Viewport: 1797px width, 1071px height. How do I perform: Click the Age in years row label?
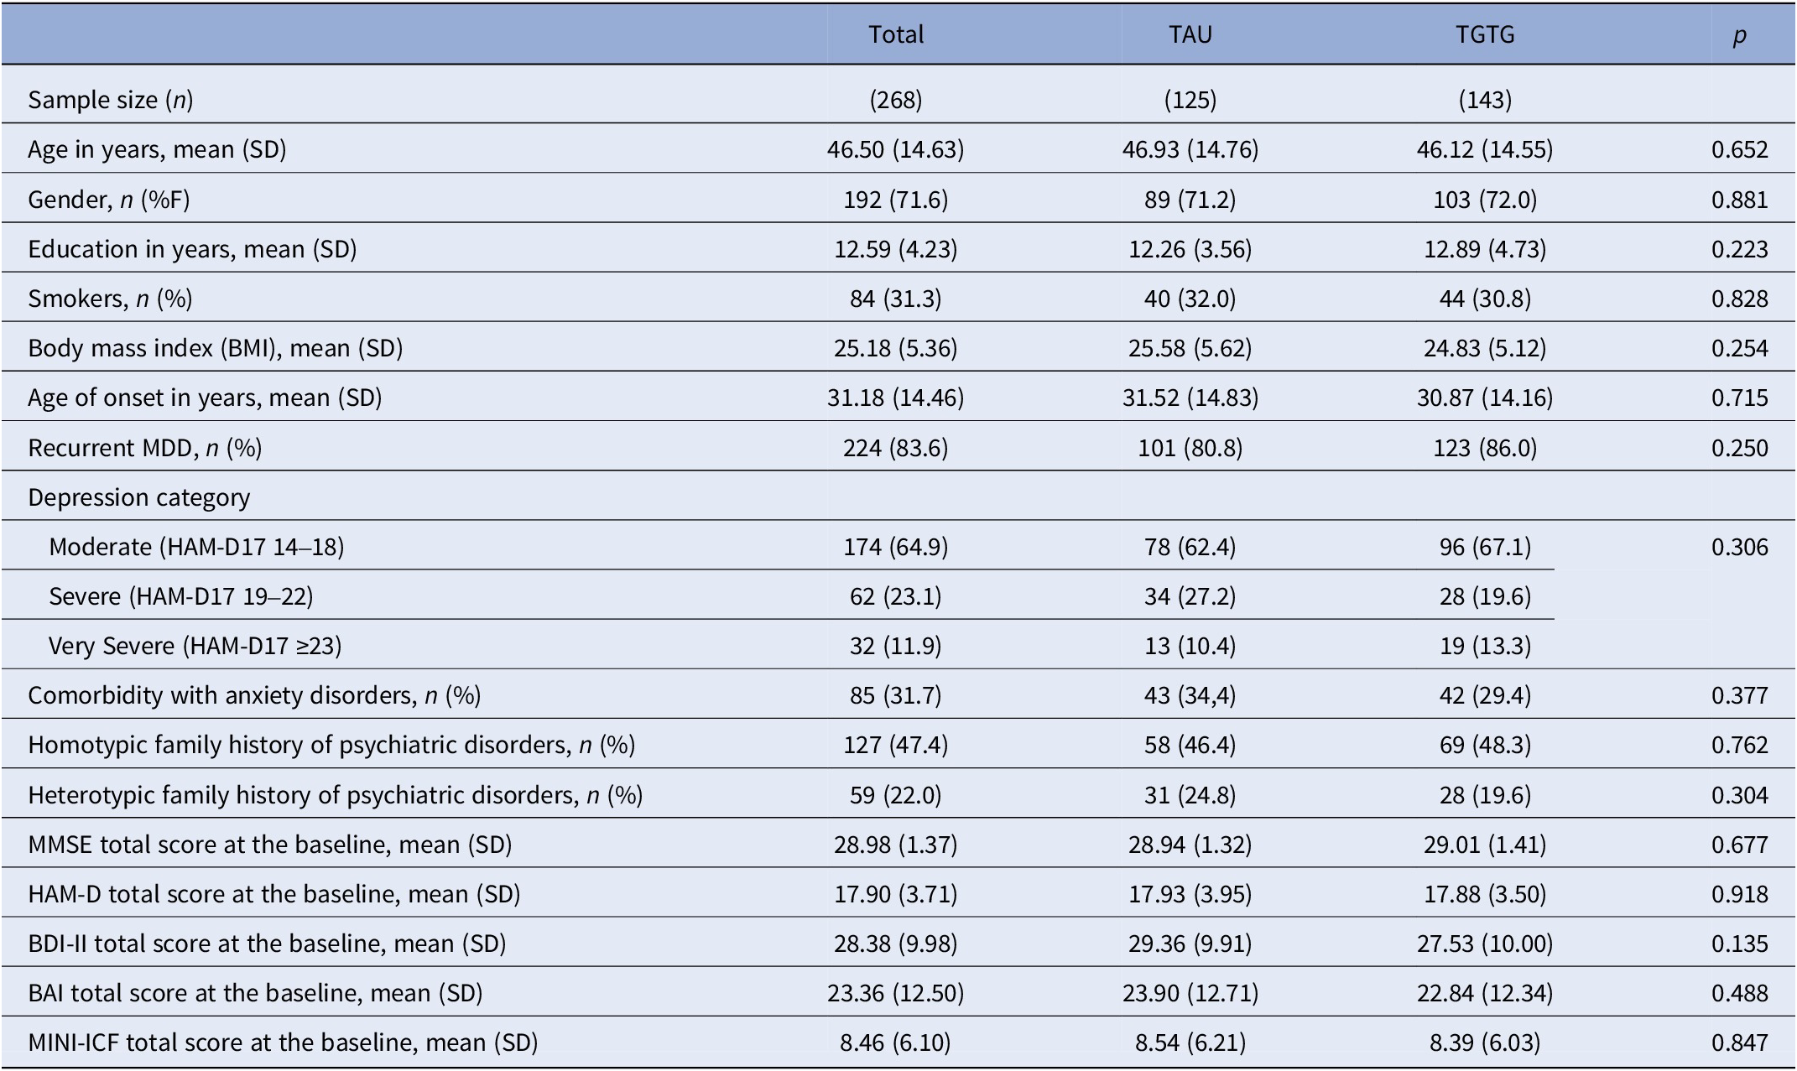pyautogui.click(x=157, y=149)
